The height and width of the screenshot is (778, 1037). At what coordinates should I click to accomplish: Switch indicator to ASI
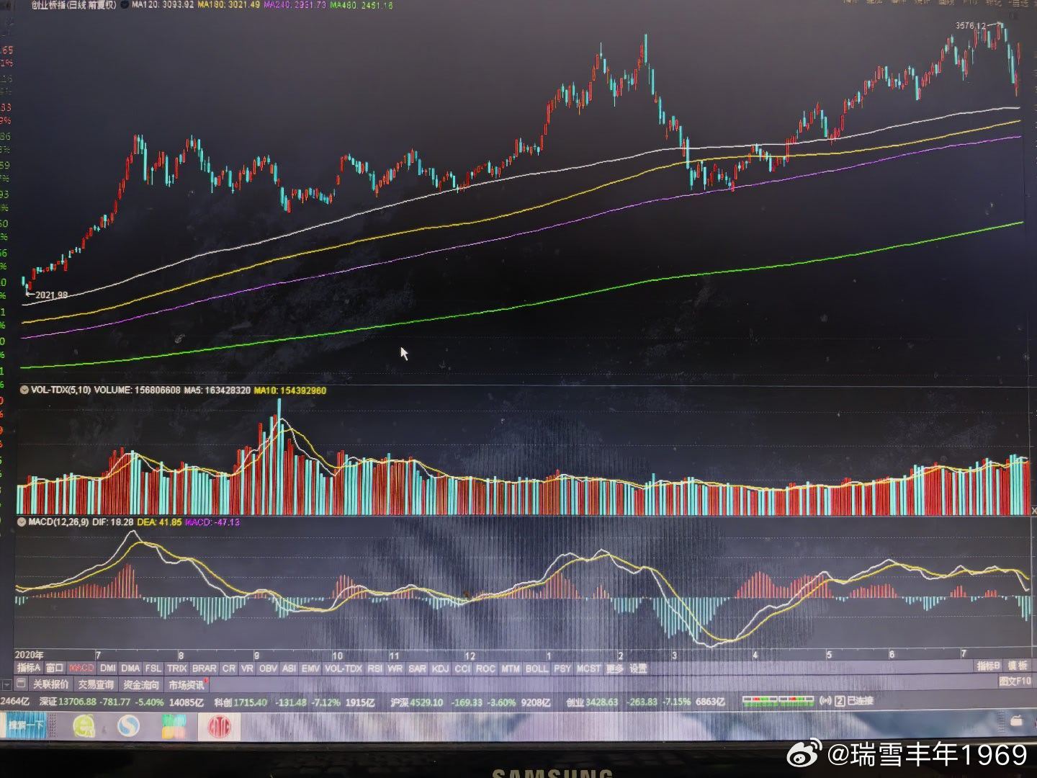point(289,668)
